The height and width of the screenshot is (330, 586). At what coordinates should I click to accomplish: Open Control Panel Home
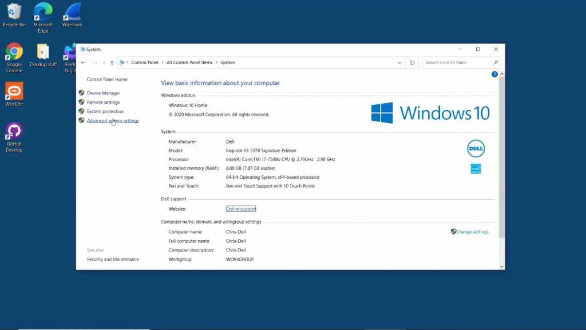click(107, 79)
